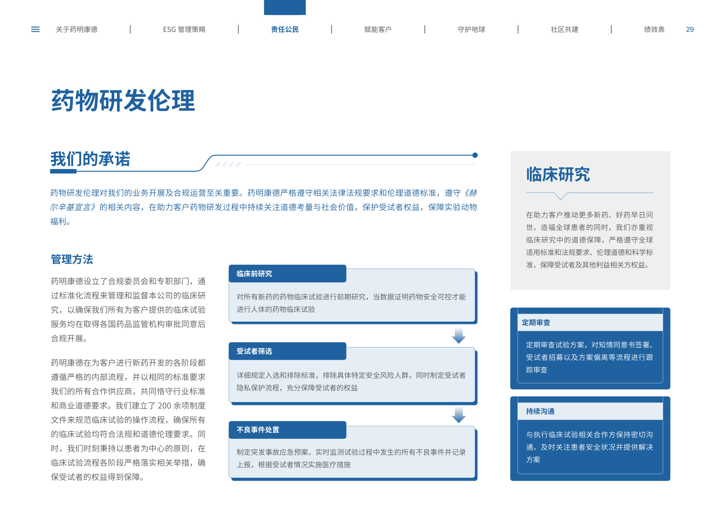The image size is (720, 531).
Task: Open the 守护地球 navigation item
Action: 471,30
